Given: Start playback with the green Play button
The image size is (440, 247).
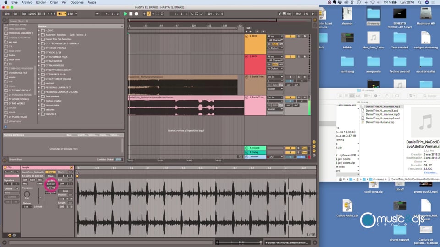Looking at the screenshot, I should tap(126, 14).
